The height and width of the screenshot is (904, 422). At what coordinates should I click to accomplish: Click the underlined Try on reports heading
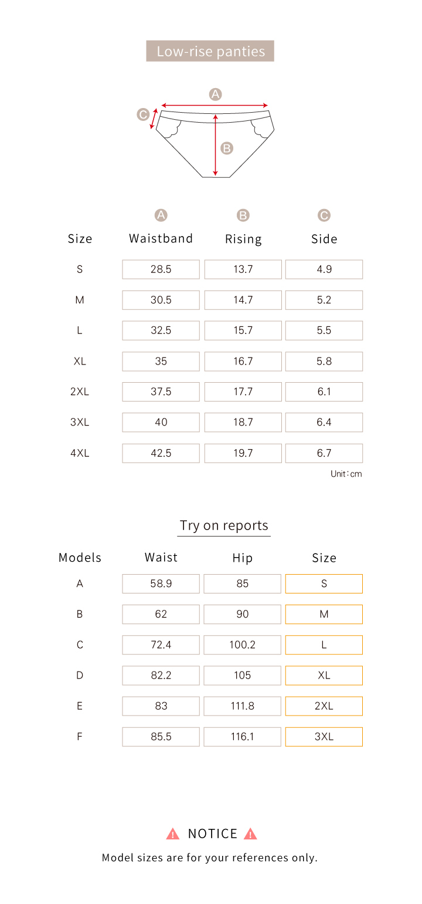coord(224,525)
